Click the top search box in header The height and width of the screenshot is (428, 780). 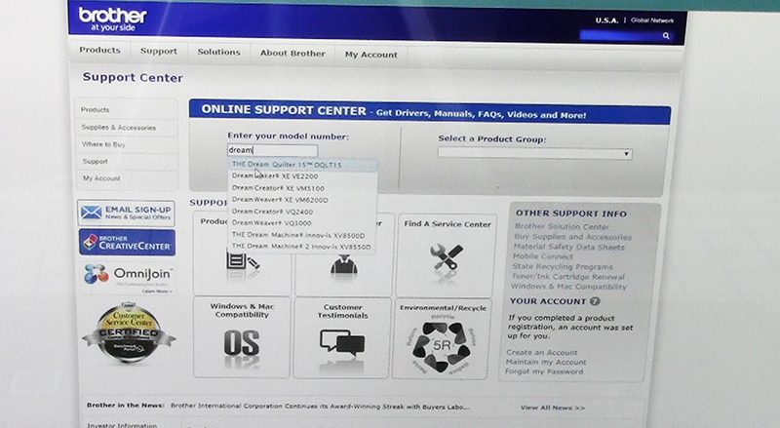click(620, 35)
